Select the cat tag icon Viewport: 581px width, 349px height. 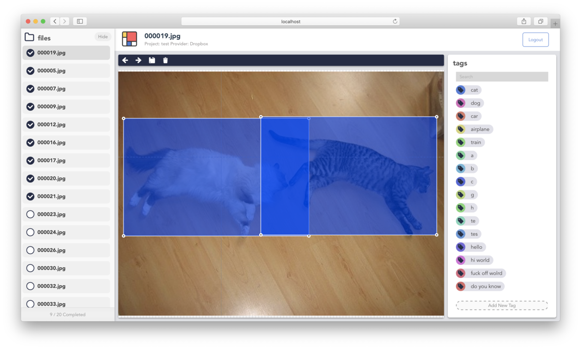[x=460, y=90]
